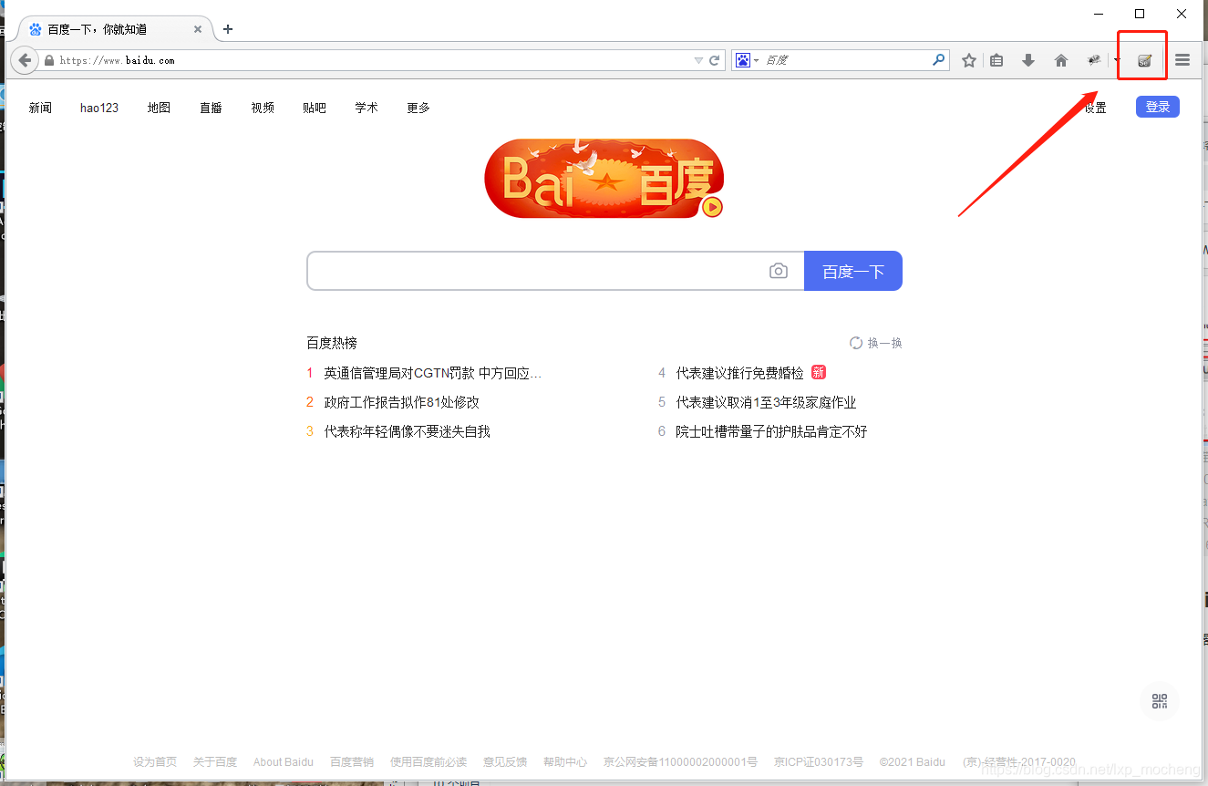Open the Baidu search engine dropdown
The width and height of the screenshot is (1208, 786).
pos(748,59)
